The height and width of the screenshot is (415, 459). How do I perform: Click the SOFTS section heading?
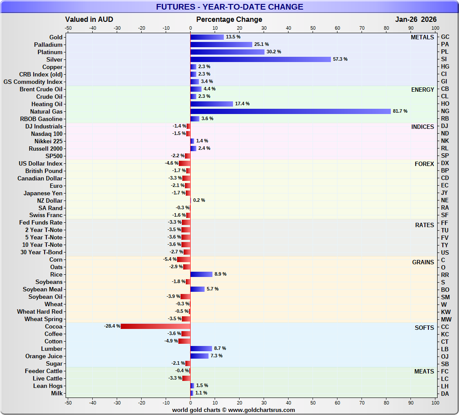point(424,328)
